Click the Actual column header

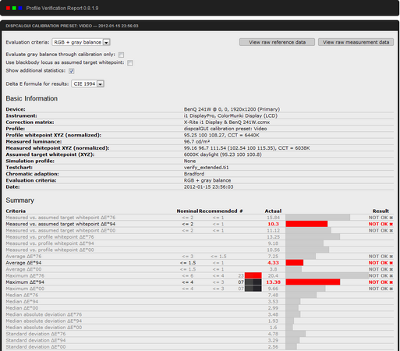[273, 211]
